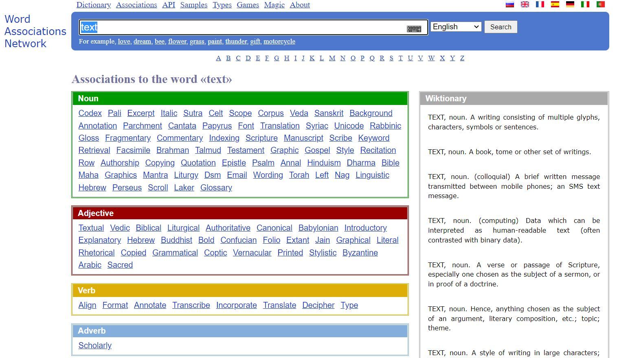The image size is (617, 358).
Task: Try the example word 'love'
Action: (124, 41)
